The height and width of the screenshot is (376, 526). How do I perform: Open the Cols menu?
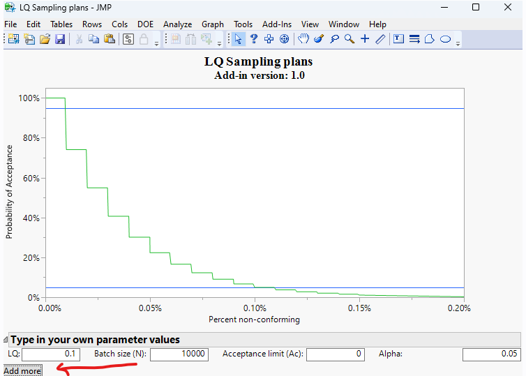point(120,24)
